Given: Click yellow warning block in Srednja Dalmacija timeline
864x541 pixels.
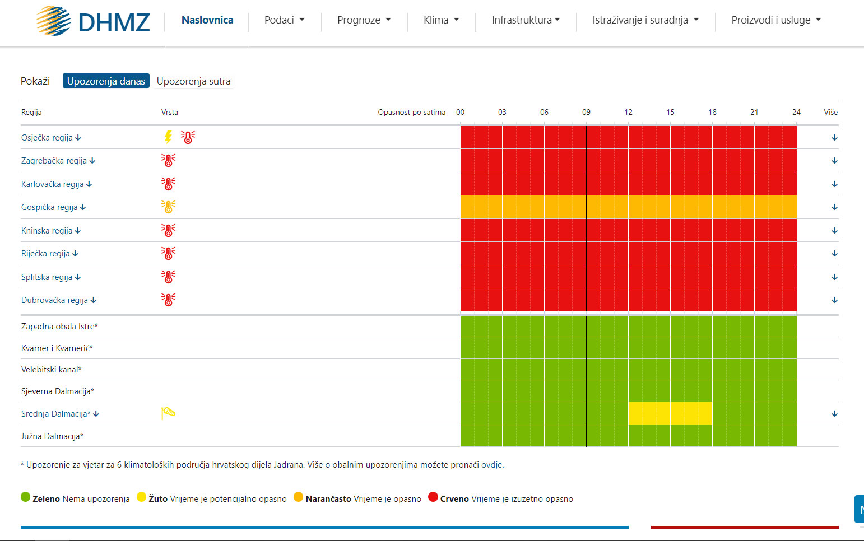Looking at the screenshot, I should [670, 413].
